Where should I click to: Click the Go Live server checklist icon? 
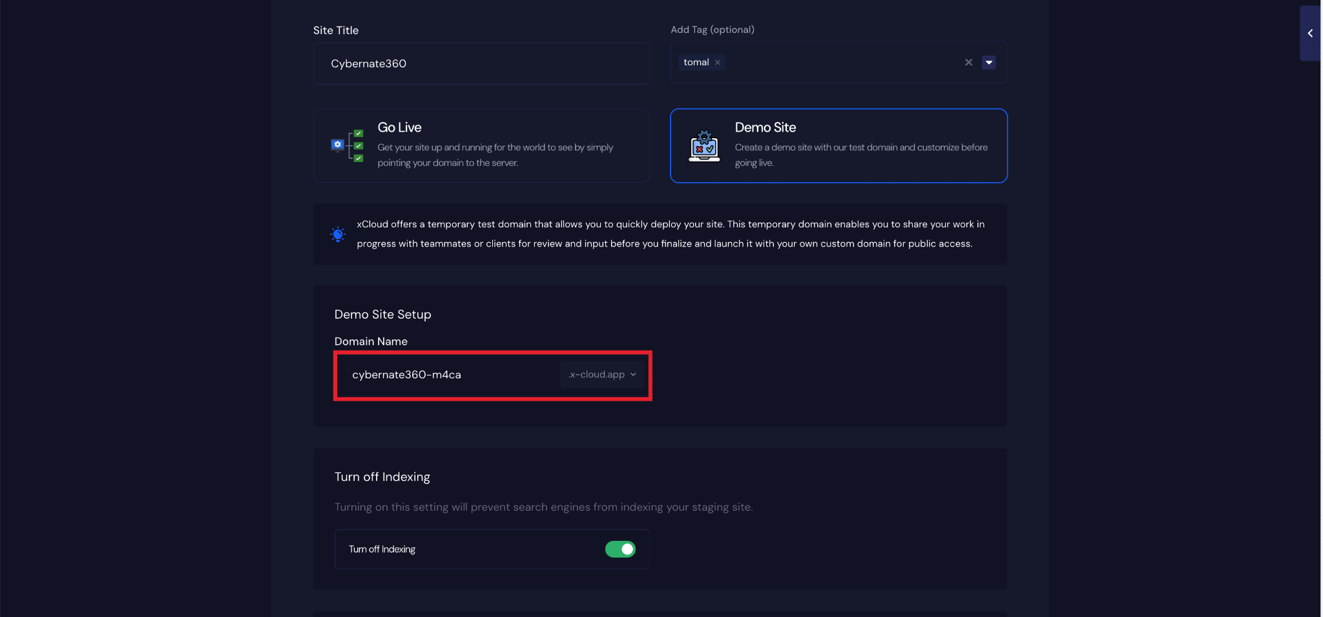[x=347, y=146]
